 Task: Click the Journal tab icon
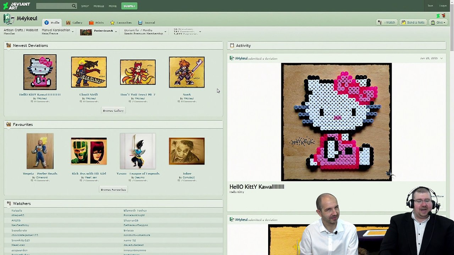point(140,22)
